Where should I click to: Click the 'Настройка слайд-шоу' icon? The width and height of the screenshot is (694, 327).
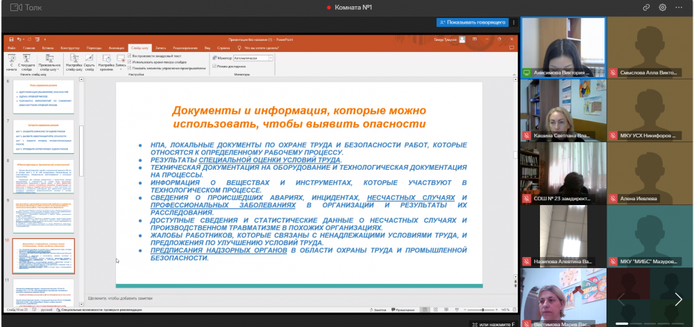click(75, 60)
